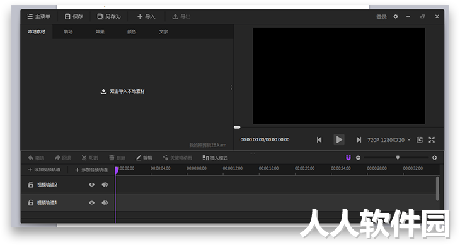Viewport: 460px width, 245px height.
Task: Click the preview progress slider handle
Action: point(237,127)
